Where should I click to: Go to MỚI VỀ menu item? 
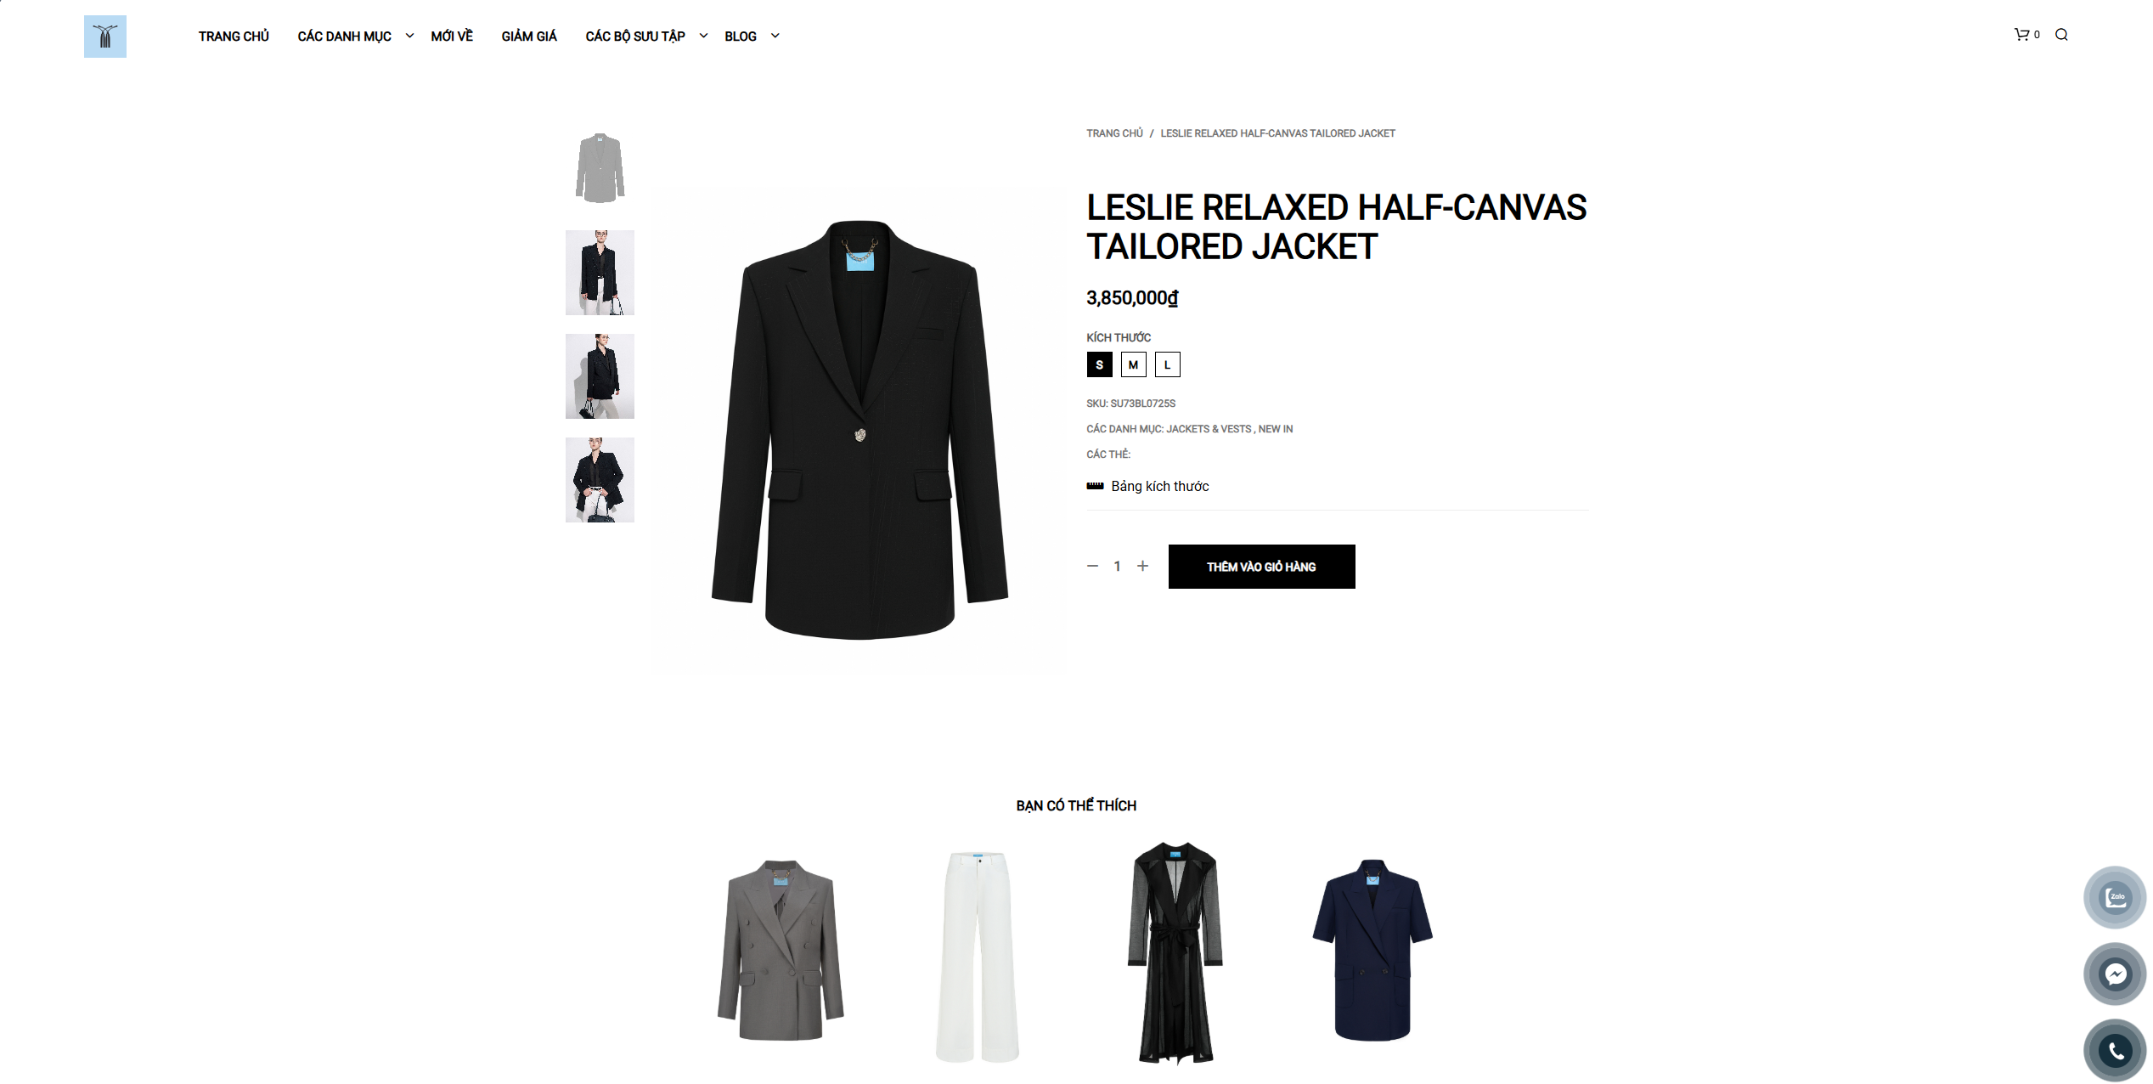point(452,36)
